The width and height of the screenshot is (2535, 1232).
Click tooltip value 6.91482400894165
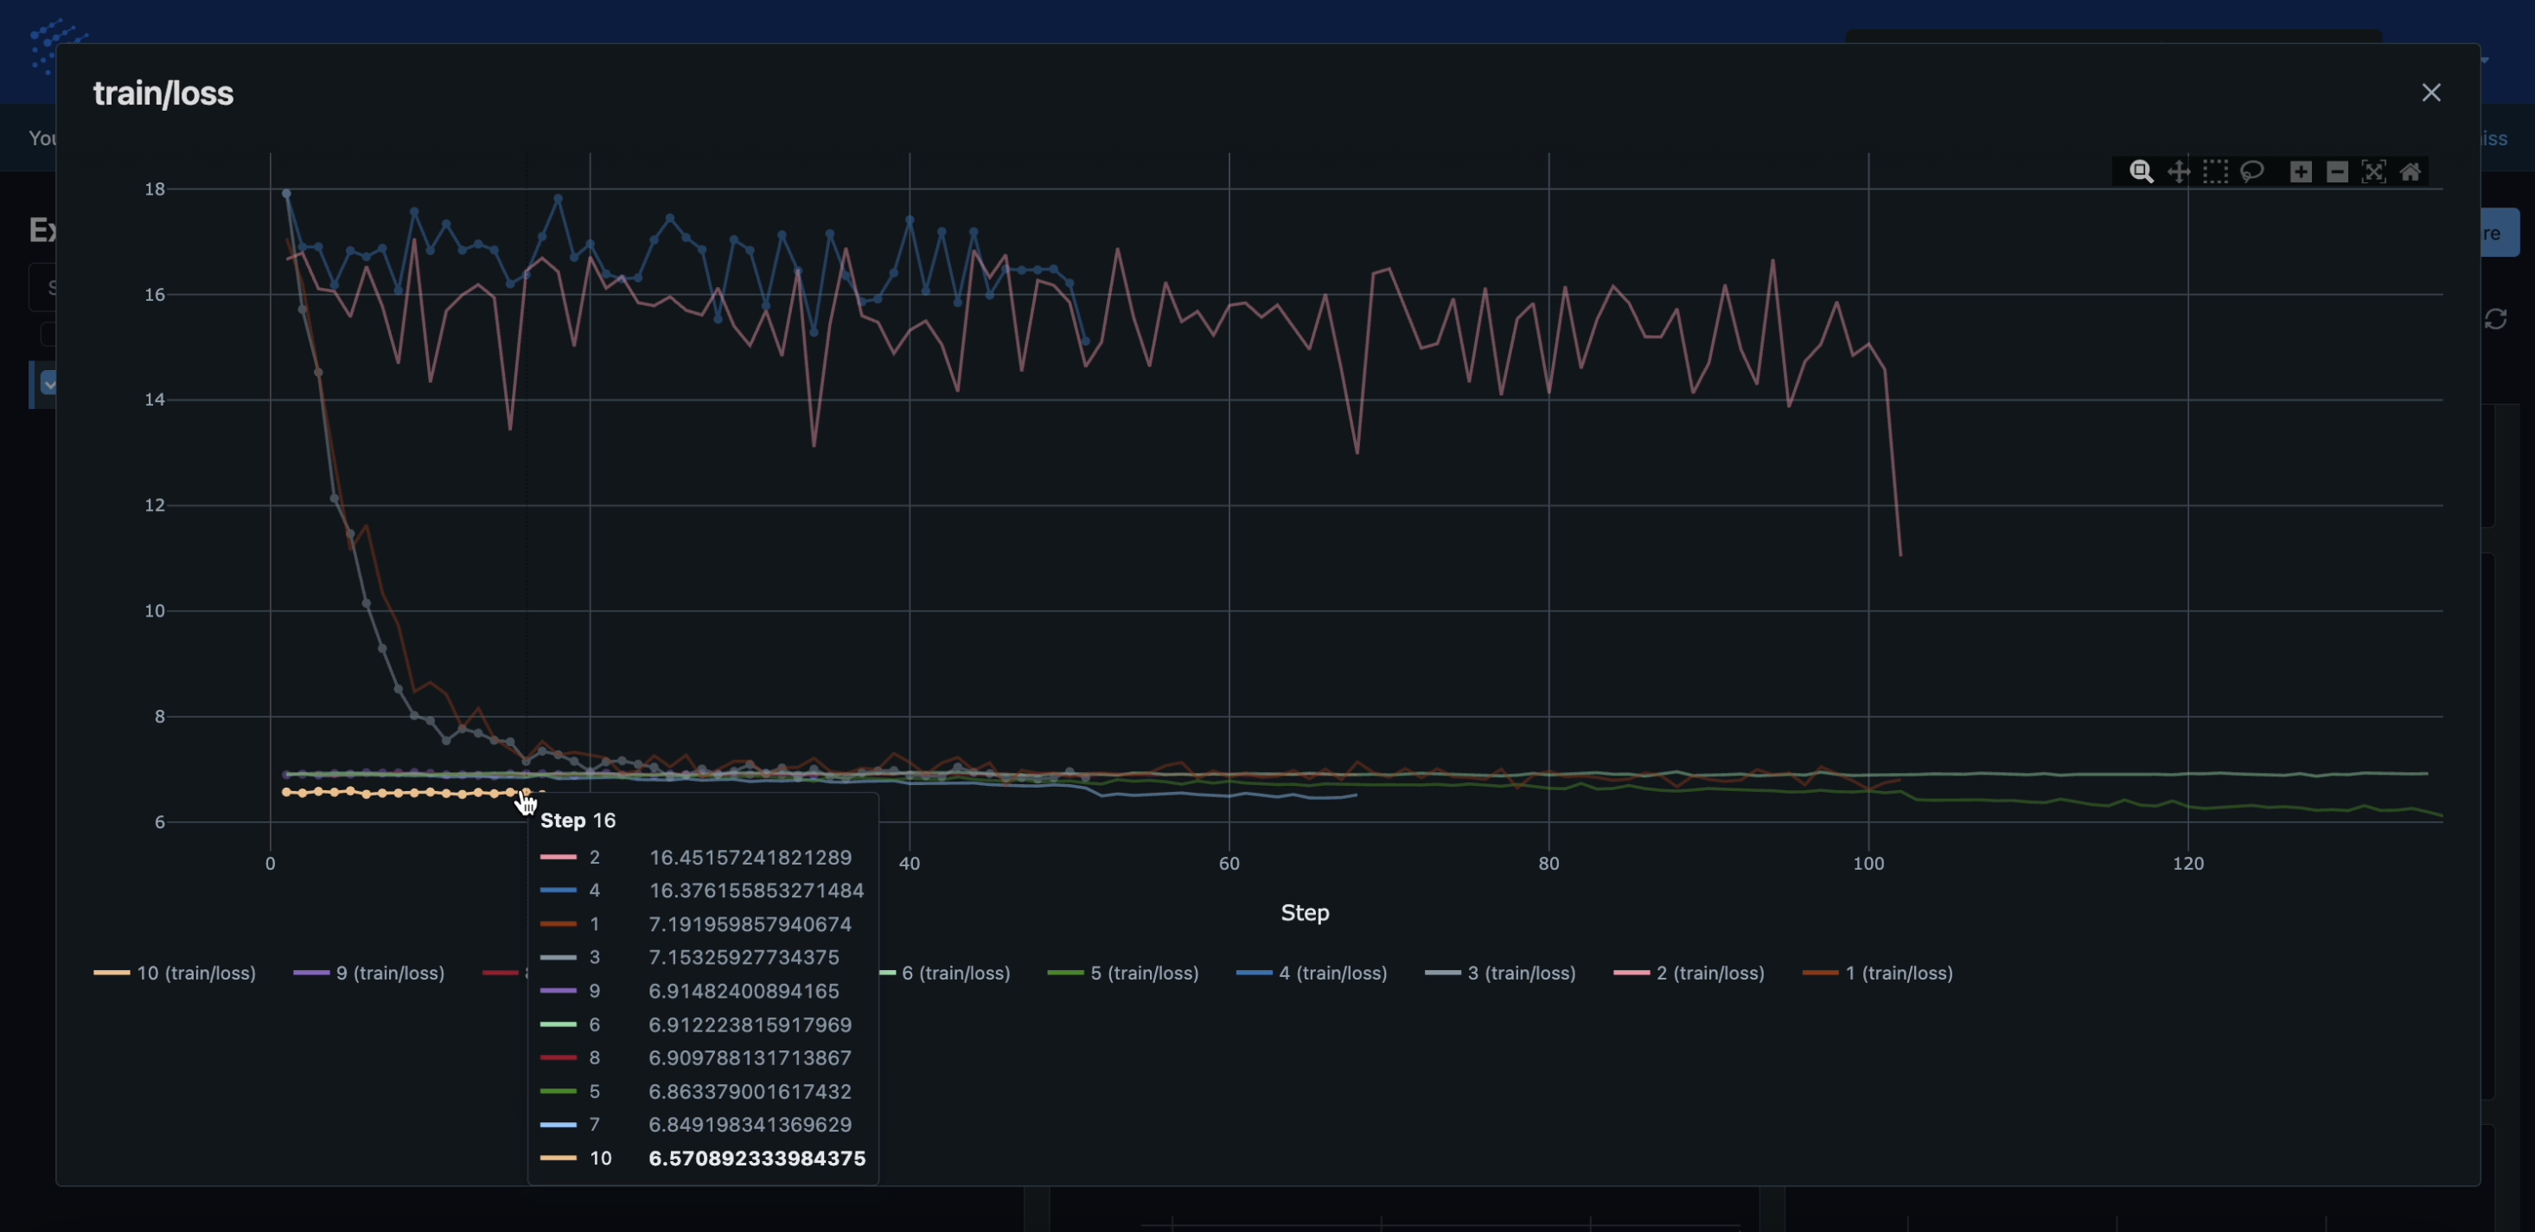[x=744, y=991]
